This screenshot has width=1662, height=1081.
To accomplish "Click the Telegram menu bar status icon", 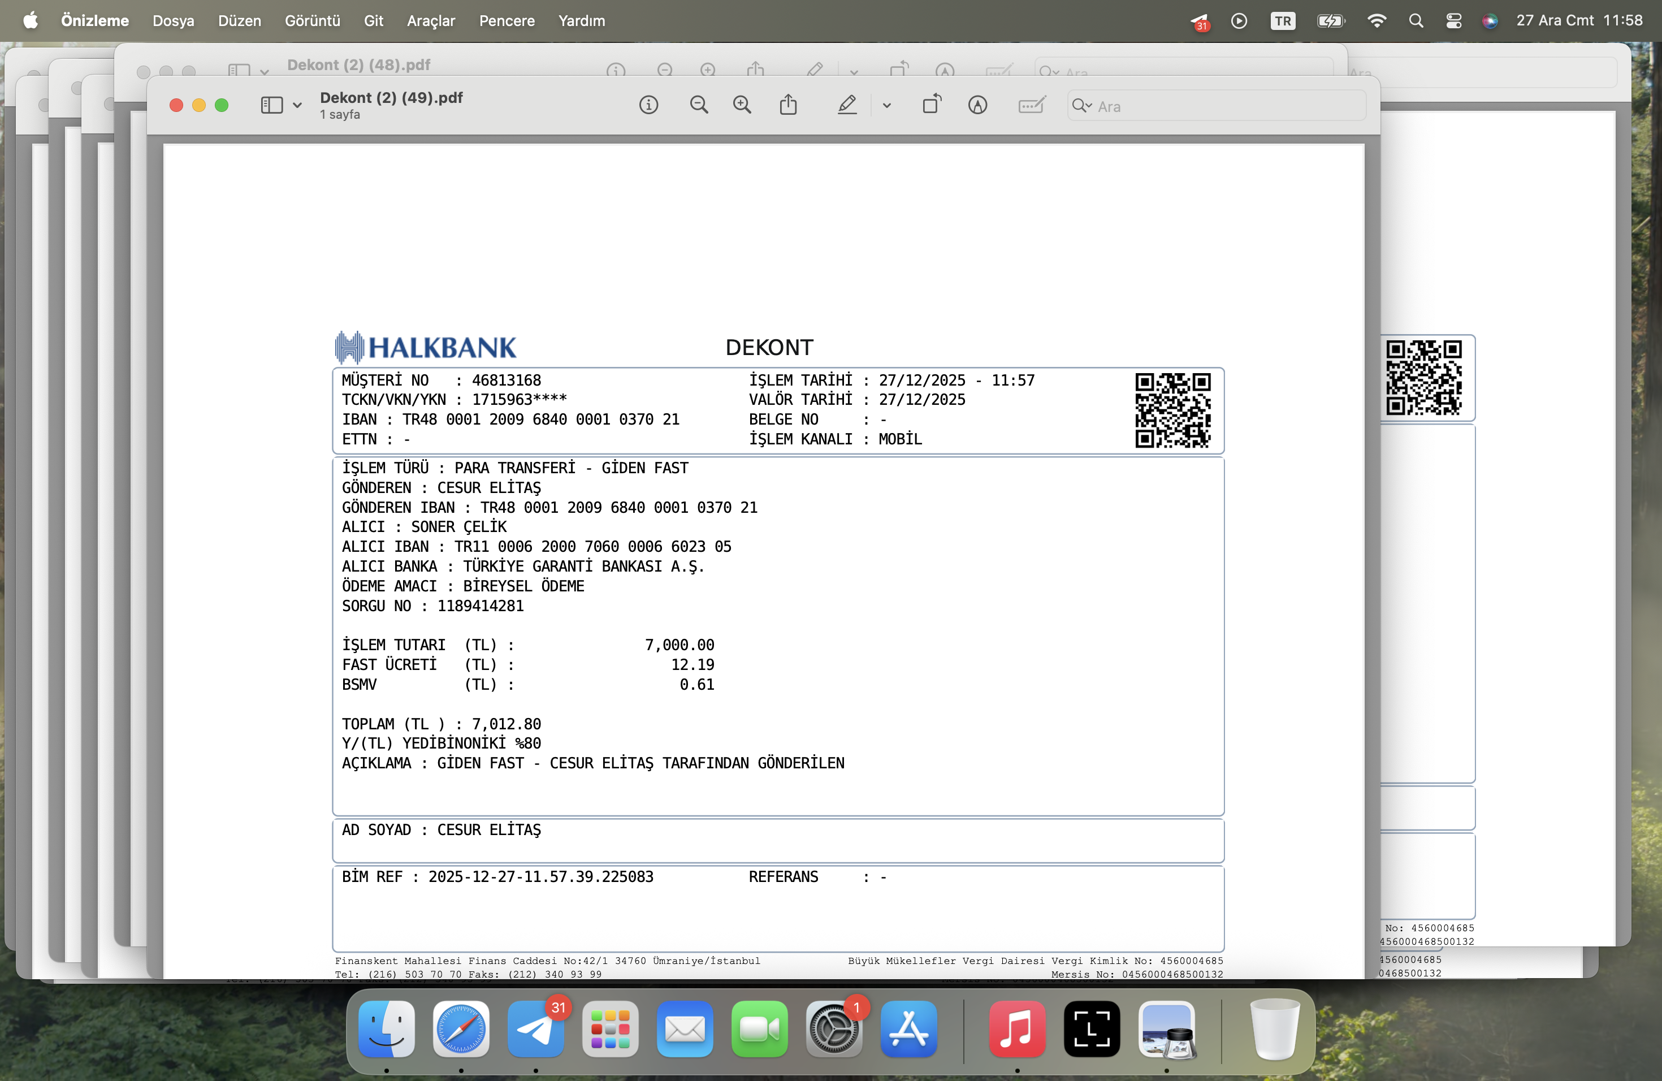I will point(1200,21).
